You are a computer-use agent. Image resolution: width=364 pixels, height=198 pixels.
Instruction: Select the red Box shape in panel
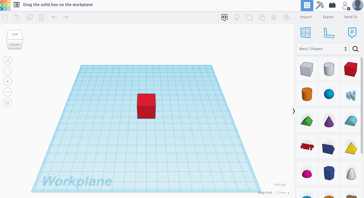tap(351, 69)
